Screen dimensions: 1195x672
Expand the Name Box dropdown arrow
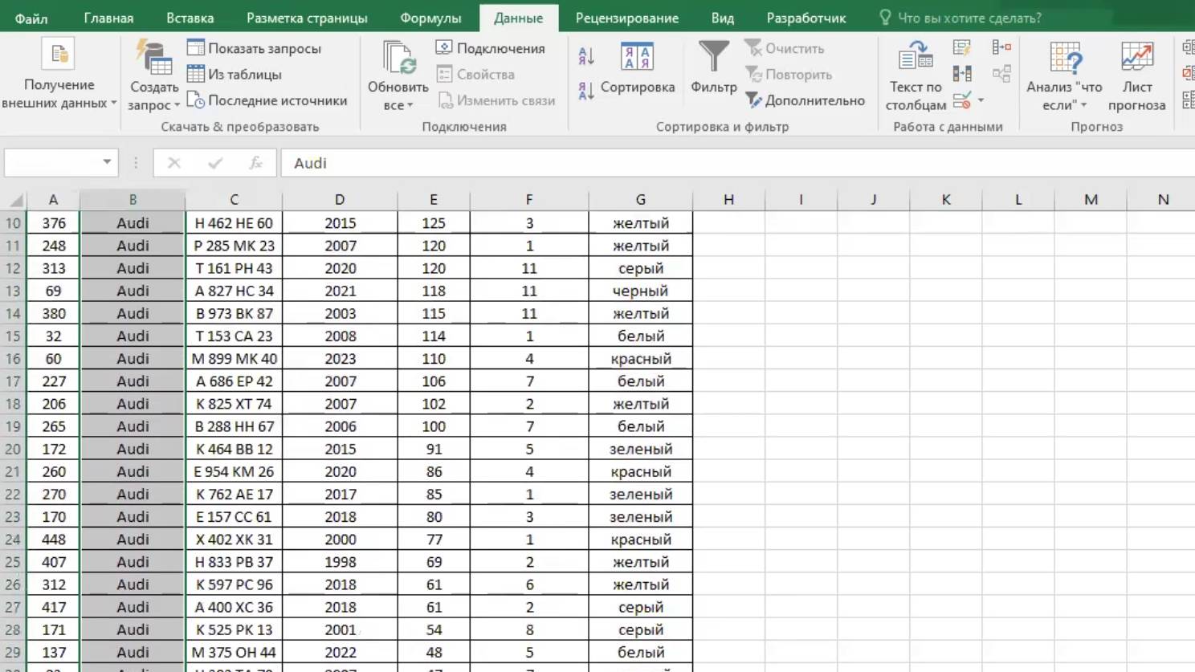click(x=107, y=162)
